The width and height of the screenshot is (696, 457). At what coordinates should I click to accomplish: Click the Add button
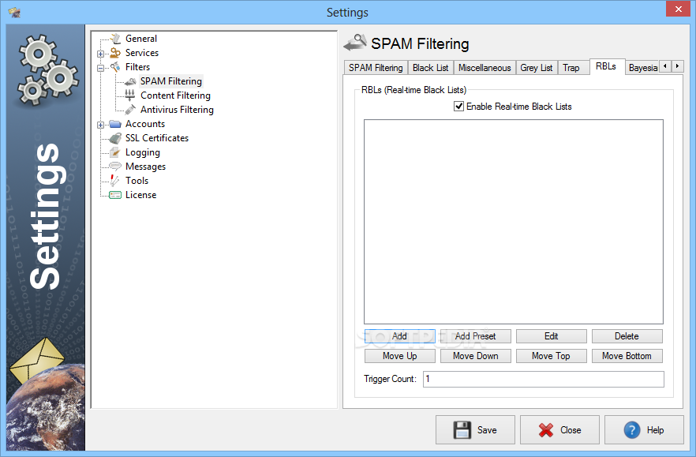click(x=399, y=336)
